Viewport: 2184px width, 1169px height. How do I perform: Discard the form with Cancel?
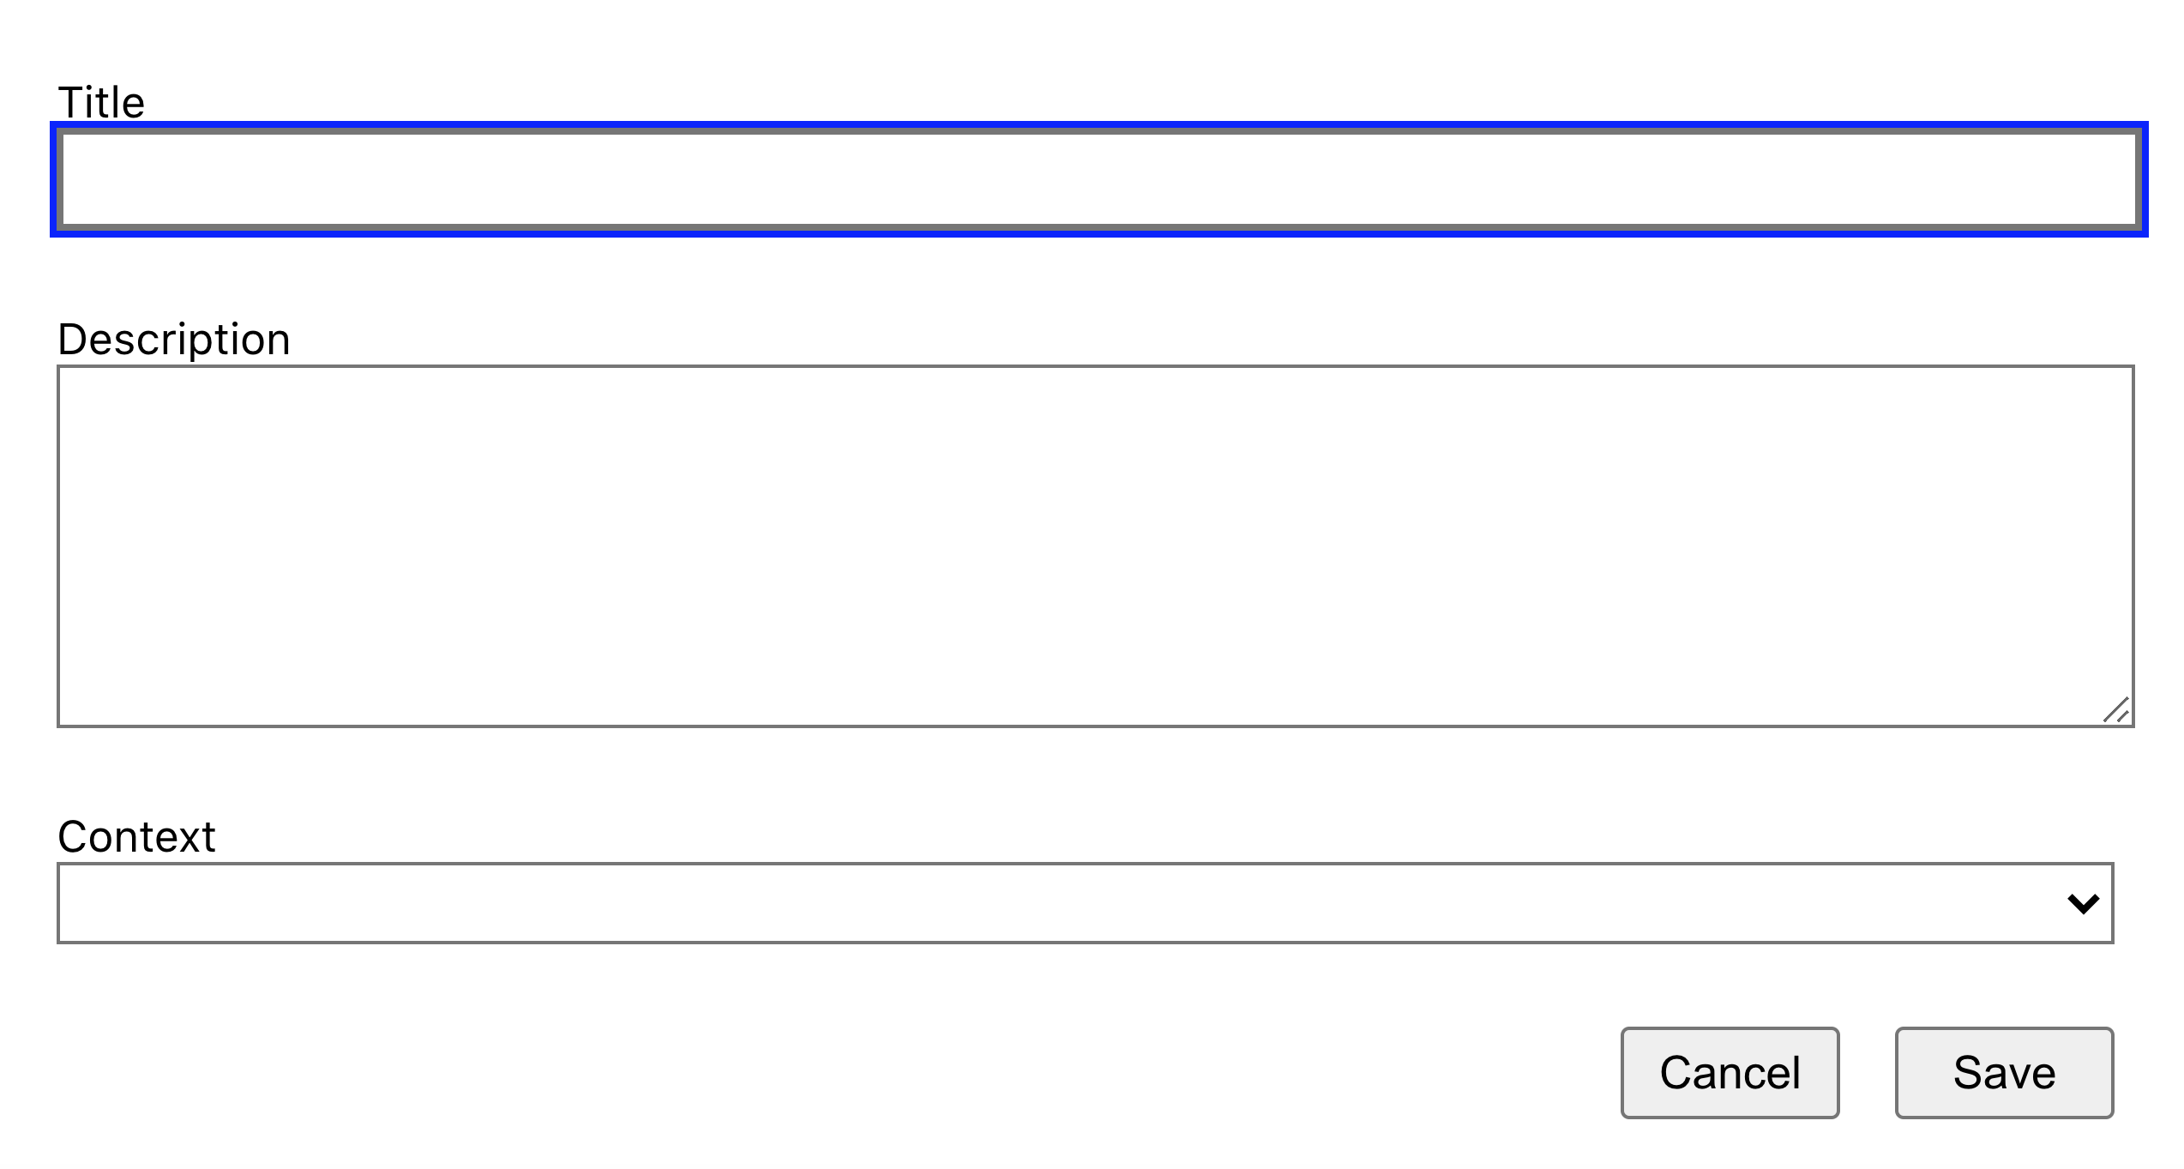click(1730, 1072)
